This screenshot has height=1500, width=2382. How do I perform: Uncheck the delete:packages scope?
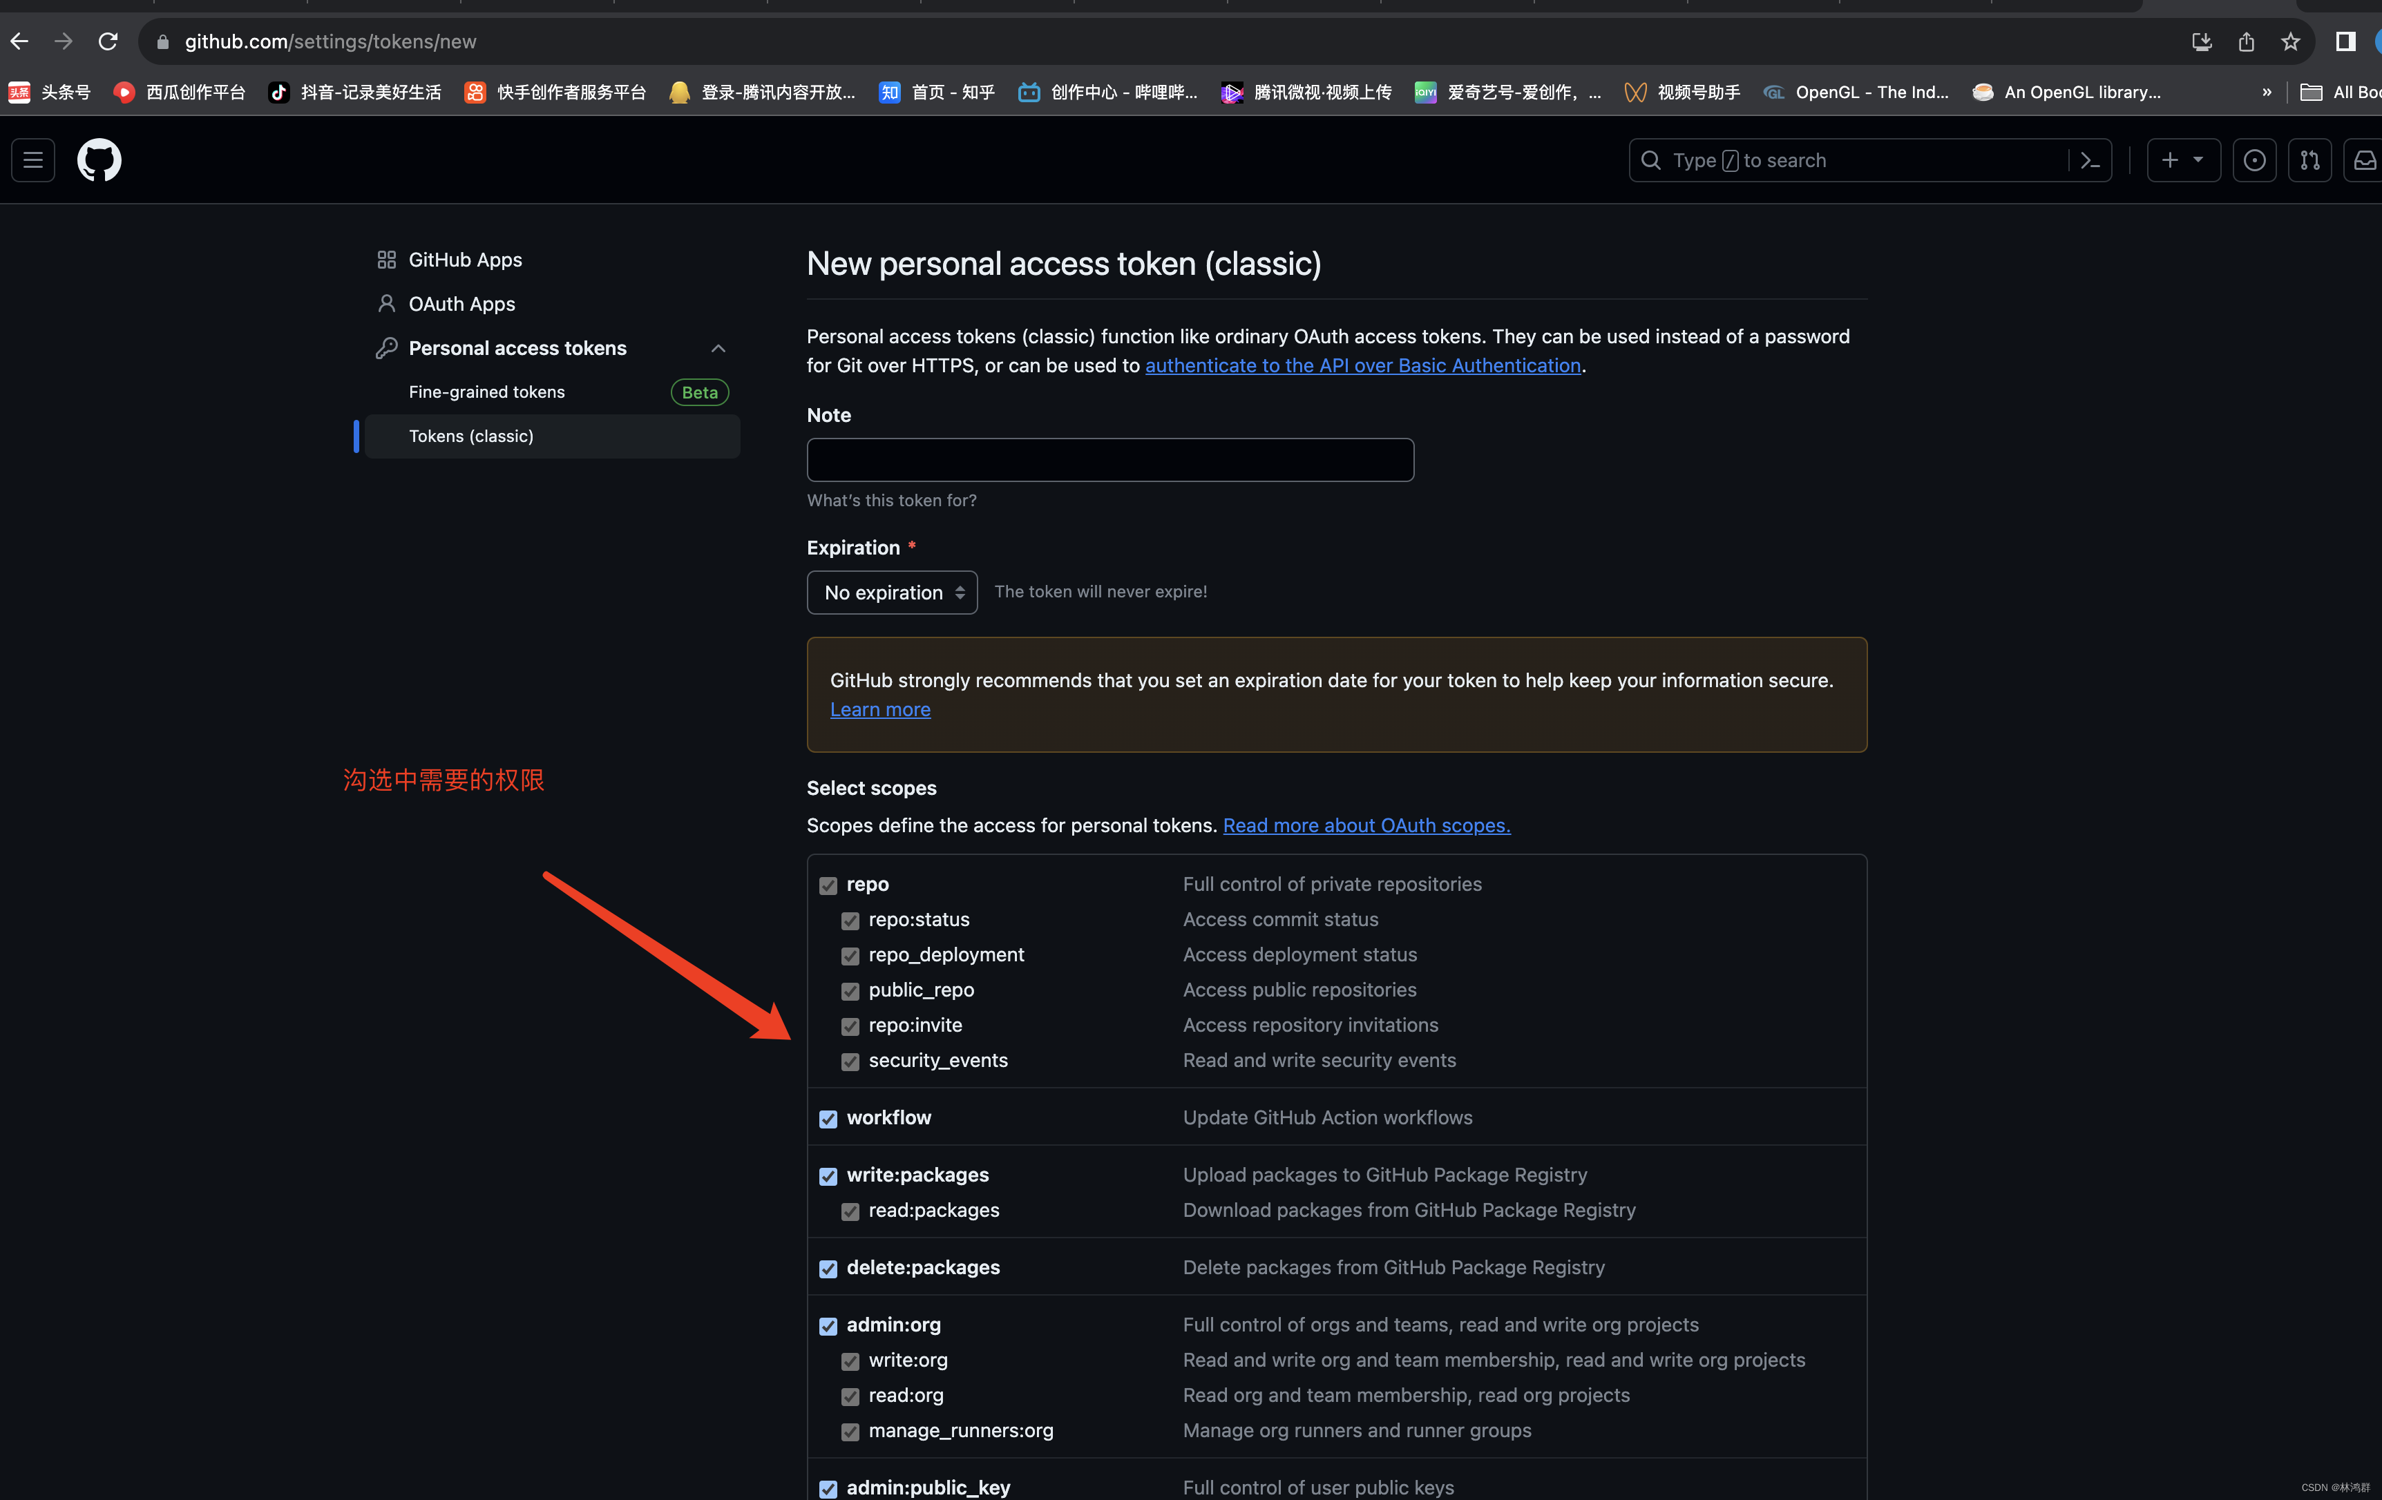828,1269
